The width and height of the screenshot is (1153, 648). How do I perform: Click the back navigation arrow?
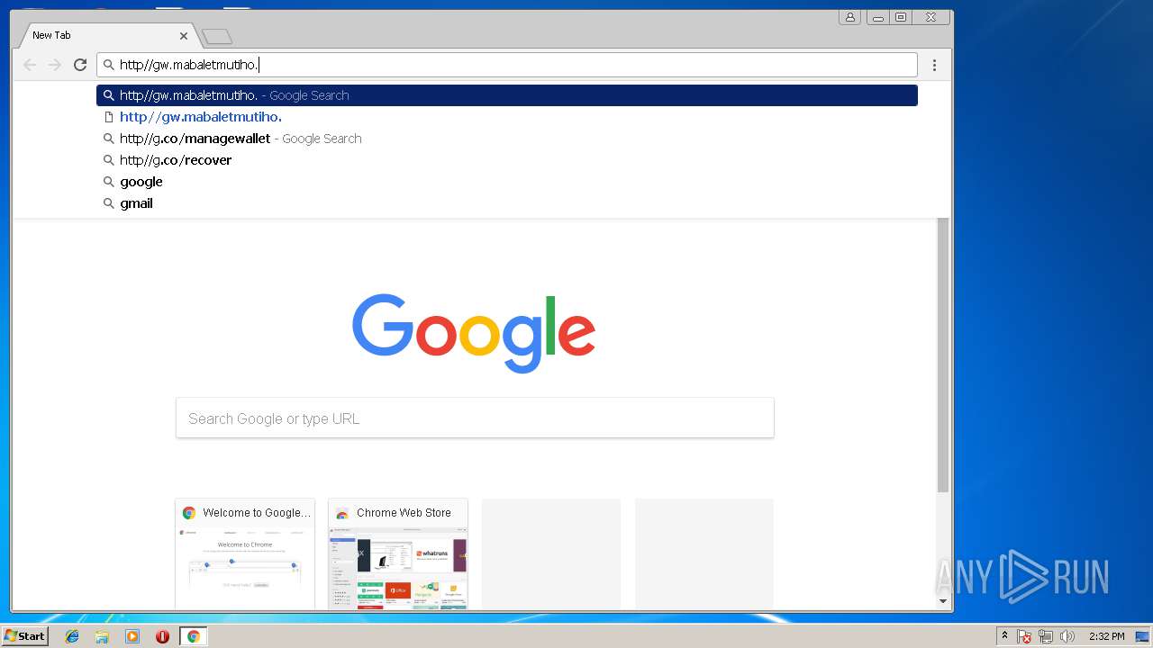pyautogui.click(x=30, y=65)
